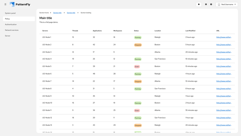Click Stopped status label for US-Node 2
Viewport: 241px width, 136px height.
[x=138, y=45]
